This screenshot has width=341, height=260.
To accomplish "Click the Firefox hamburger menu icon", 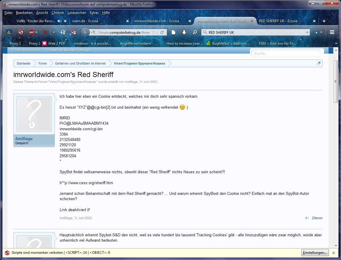I will (x=332, y=32).
